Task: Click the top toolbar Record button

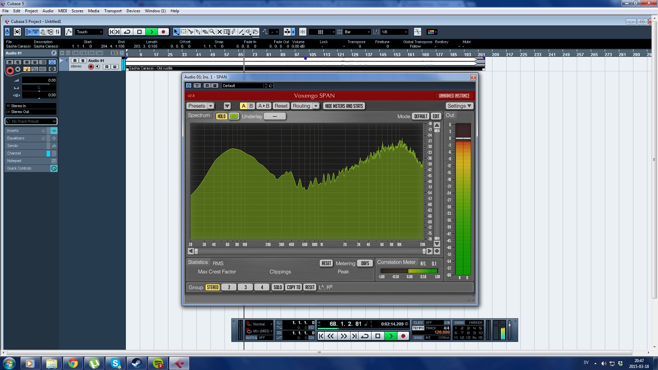Action: click(164, 32)
